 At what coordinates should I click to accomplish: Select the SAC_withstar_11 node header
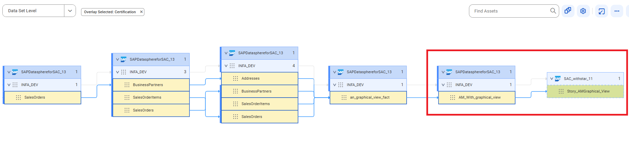point(585,79)
